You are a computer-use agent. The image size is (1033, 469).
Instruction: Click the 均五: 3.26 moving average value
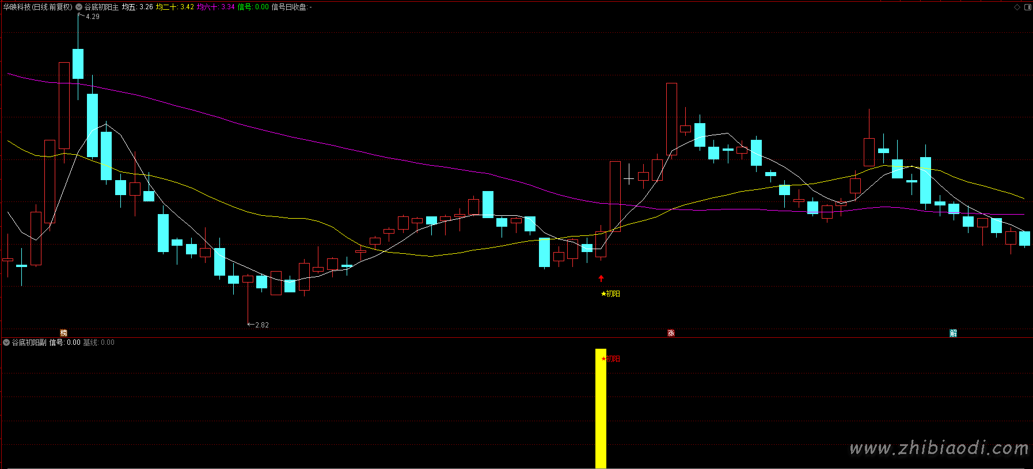(x=137, y=7)
